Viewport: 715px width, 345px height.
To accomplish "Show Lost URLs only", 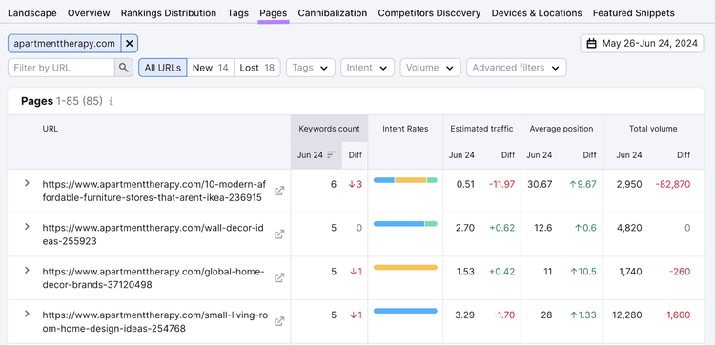I will 257,68.
